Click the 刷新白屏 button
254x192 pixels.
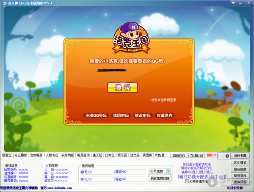[240, 169]
